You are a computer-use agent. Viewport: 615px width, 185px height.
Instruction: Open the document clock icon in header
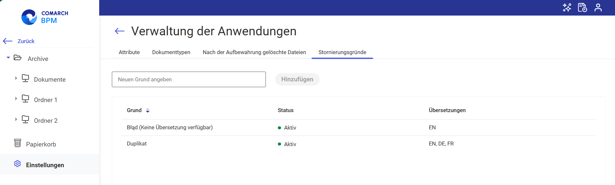pyautogui.click(x=583, y=7)
